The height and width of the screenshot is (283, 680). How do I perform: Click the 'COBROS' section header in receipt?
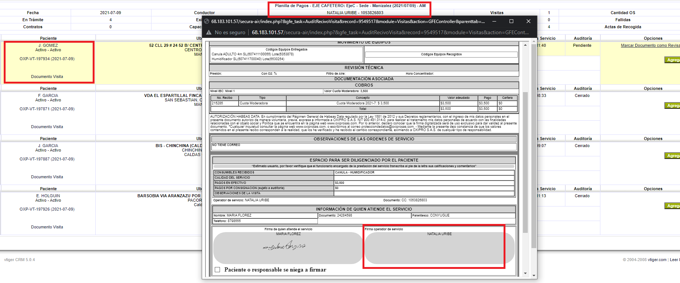(x=364, y=85)
